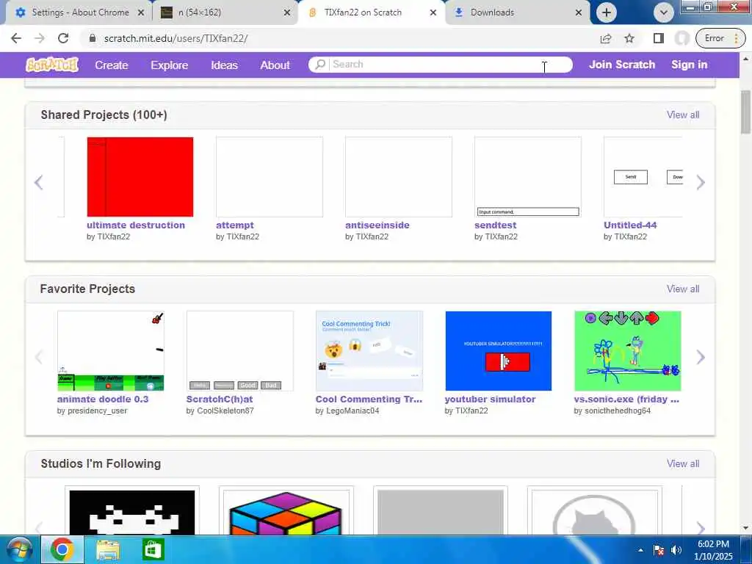Image resolution: width=752 pixels, height=564 pixels.
Task: View all Favorite Projects
Action: (683, 289)
